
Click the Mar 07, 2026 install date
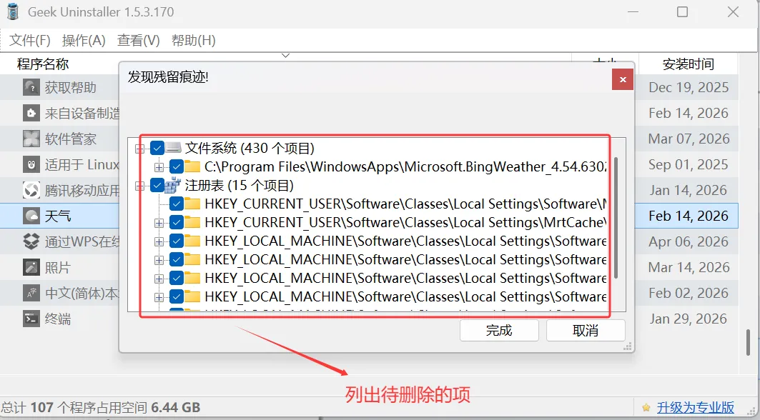[x=689, y=139]
